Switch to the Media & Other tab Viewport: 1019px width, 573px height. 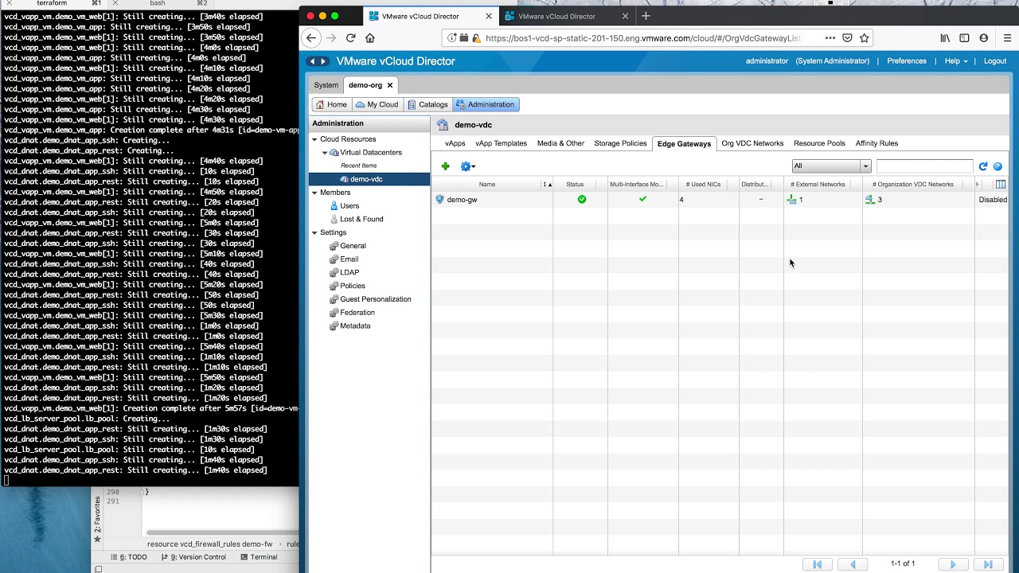click(560, 143)
